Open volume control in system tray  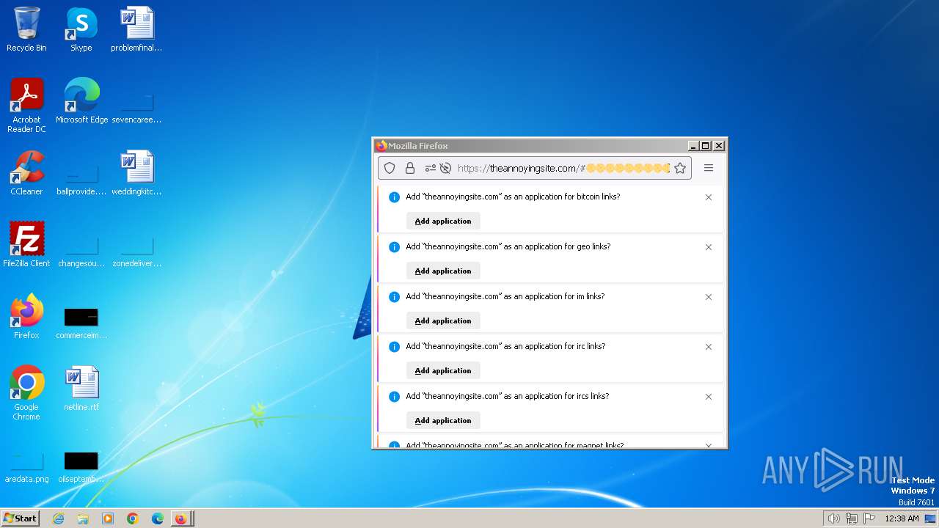(833, 518)
